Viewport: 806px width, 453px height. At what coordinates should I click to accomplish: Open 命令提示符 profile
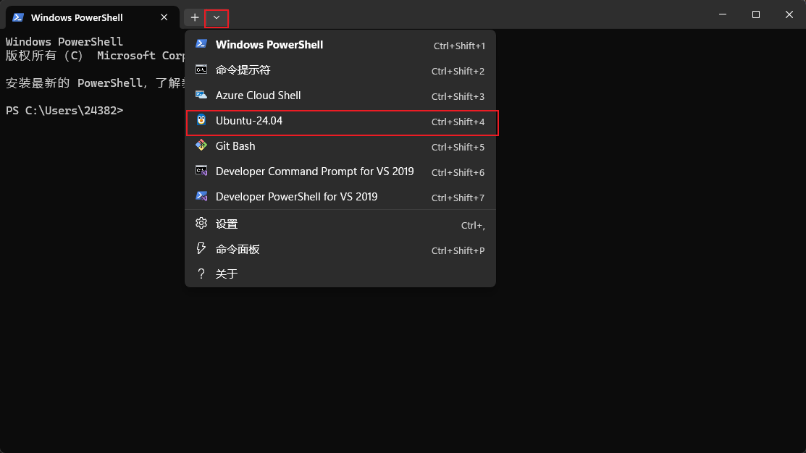point(340,70)
